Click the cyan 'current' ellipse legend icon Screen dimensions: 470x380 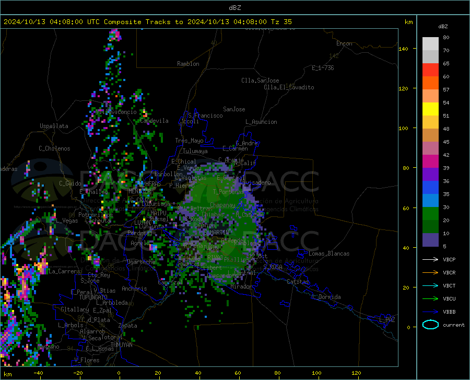pyautogui.click(x=430, y=325)
